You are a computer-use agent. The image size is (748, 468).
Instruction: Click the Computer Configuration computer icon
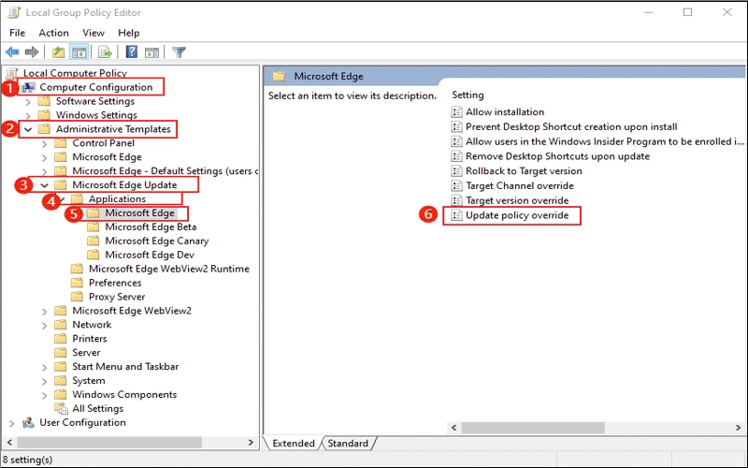coord(29,87)
